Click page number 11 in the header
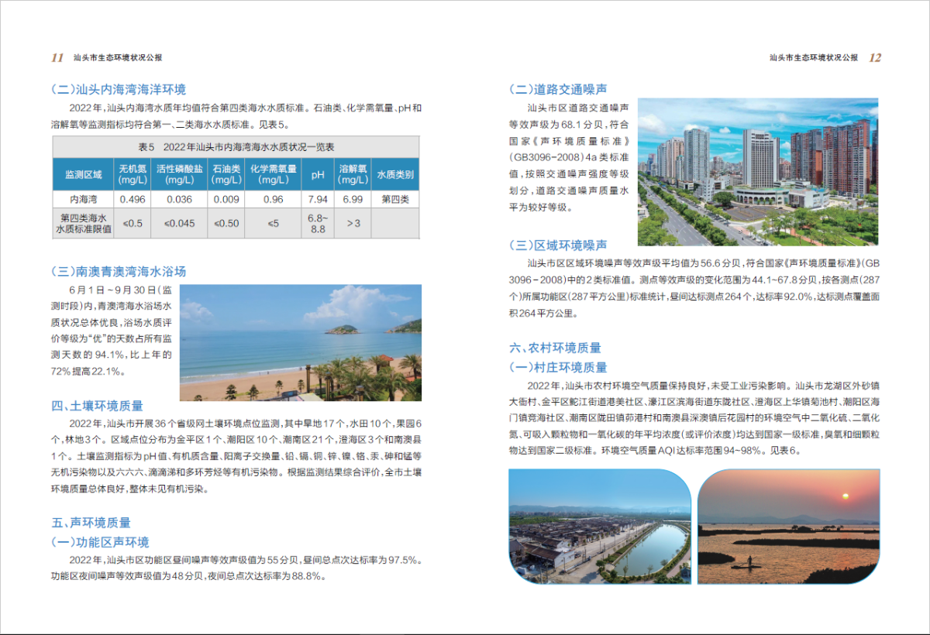 click(57, 57)
